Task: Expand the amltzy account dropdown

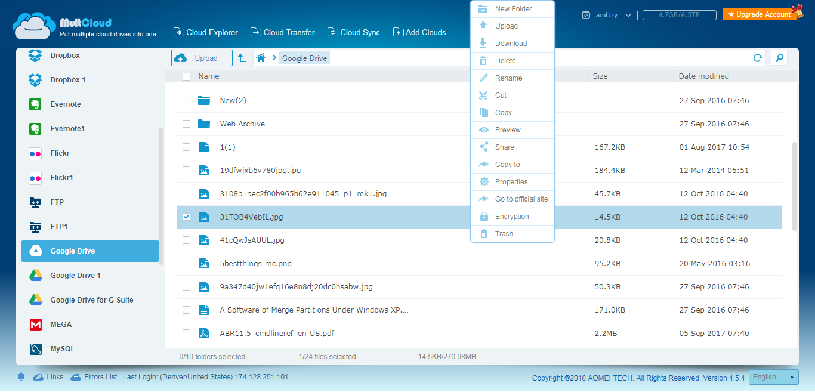Action: coord(628,15)
